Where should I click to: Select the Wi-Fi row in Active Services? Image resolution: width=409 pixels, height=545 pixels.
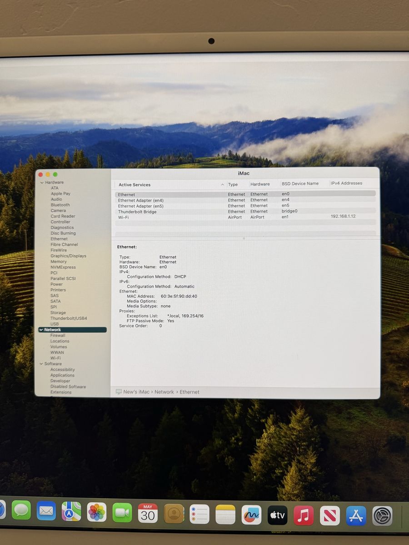click(x=245, y=217)
